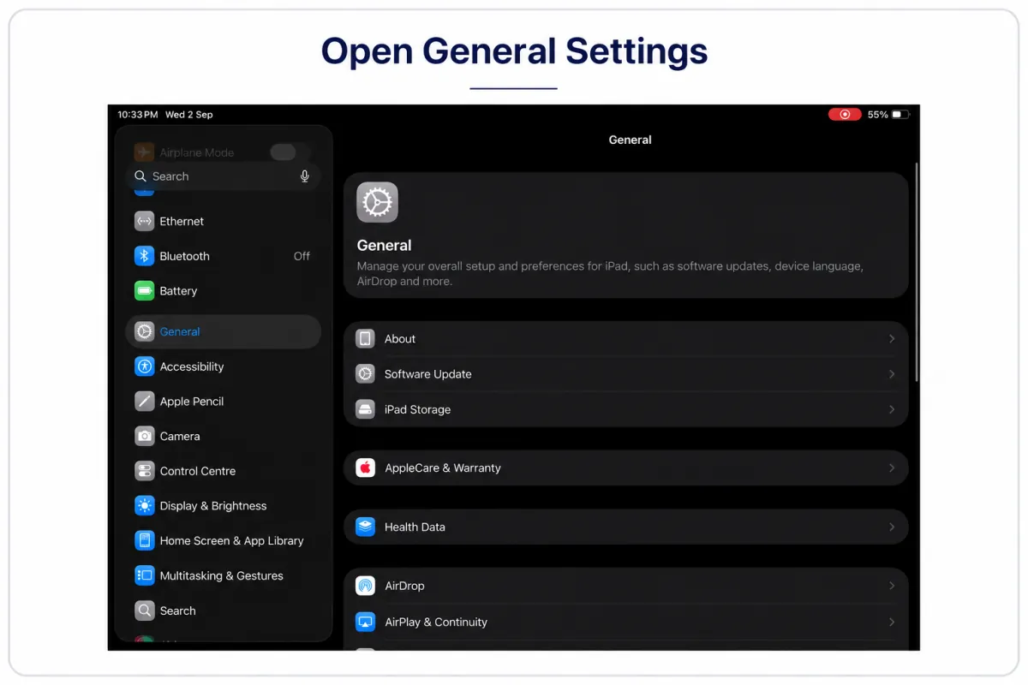This screenshot has width=1028, height=685.
Task: Click the 'AirDrop' row label
Action: [404, 587]
